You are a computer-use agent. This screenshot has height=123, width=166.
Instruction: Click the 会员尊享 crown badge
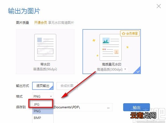130,33
